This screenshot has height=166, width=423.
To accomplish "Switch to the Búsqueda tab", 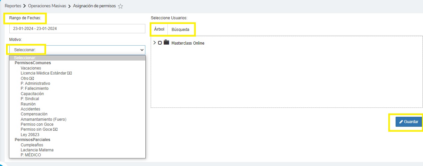I will pyautogui.click(x=180, y=30).
